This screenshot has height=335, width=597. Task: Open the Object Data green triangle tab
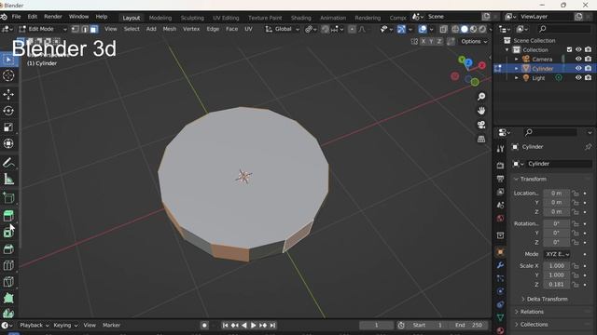point(500,317)
